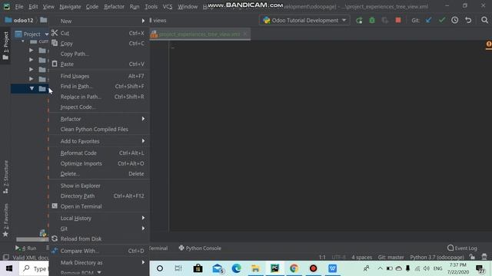Start debugging with the green bug icon
Image resolution: width=492 pixels, height=276 pixels.
click(x=372, y=21)
